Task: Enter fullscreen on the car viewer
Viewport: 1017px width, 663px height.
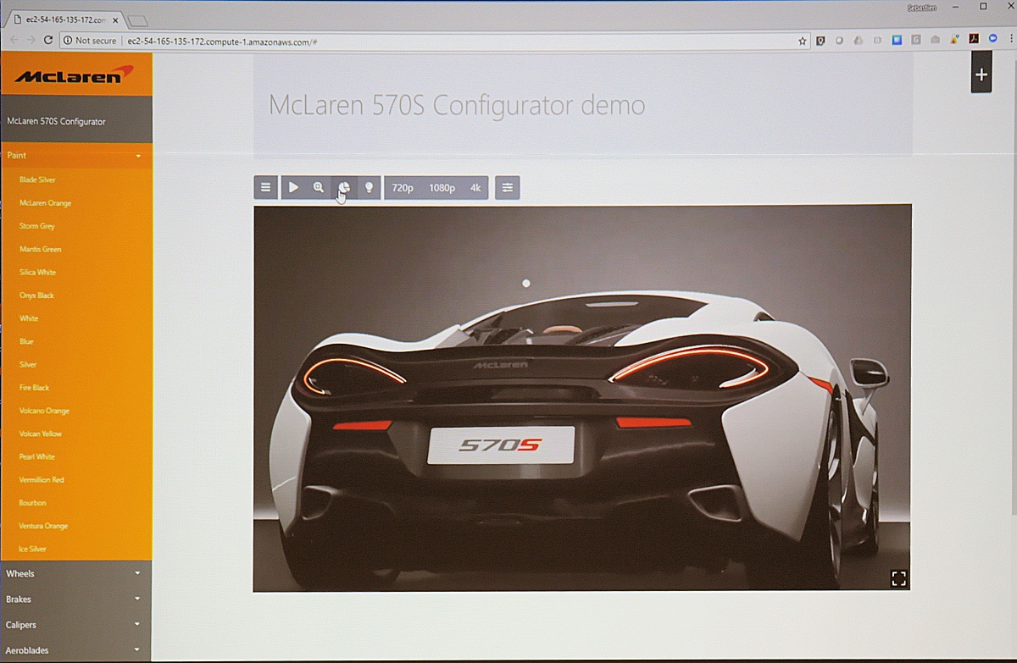Action: tap(898, 578)
